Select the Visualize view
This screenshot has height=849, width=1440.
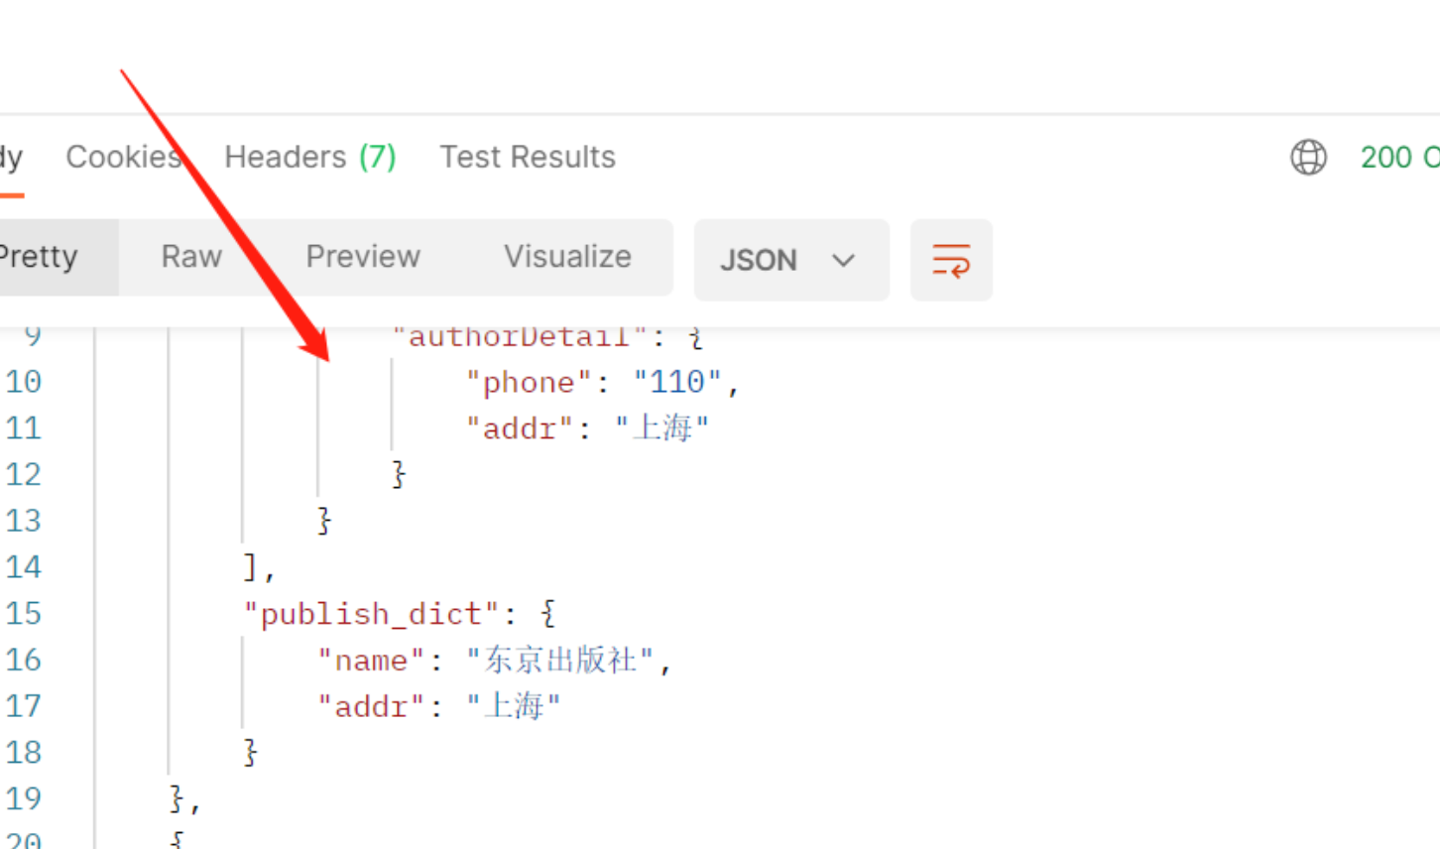[567, 257]
